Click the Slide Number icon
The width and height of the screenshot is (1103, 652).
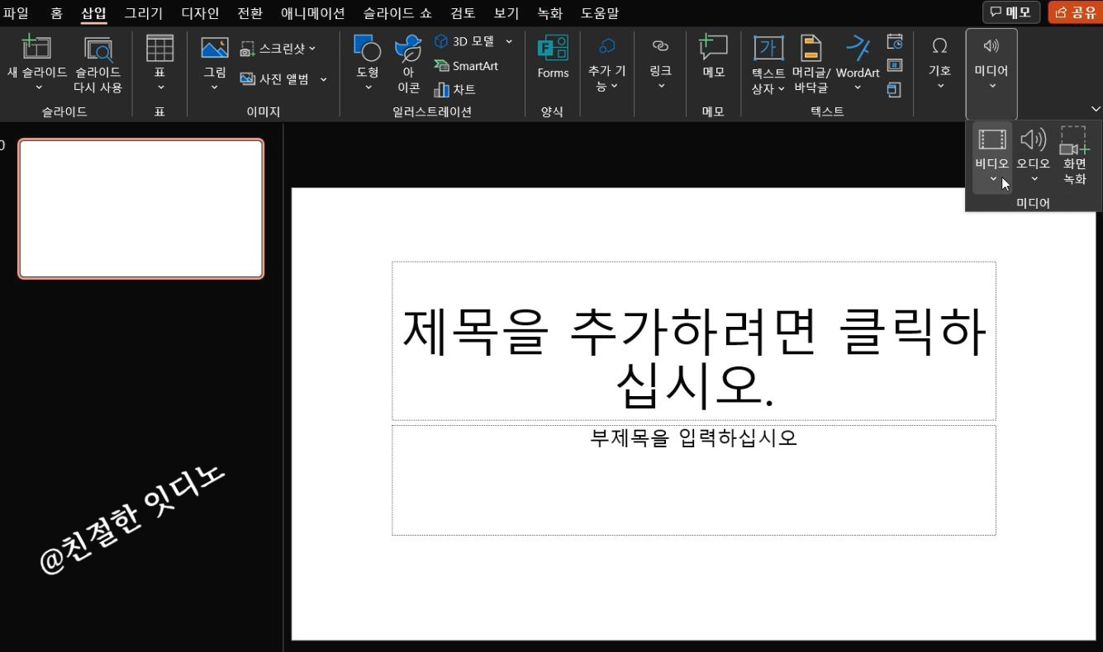[x=895, y=65]
